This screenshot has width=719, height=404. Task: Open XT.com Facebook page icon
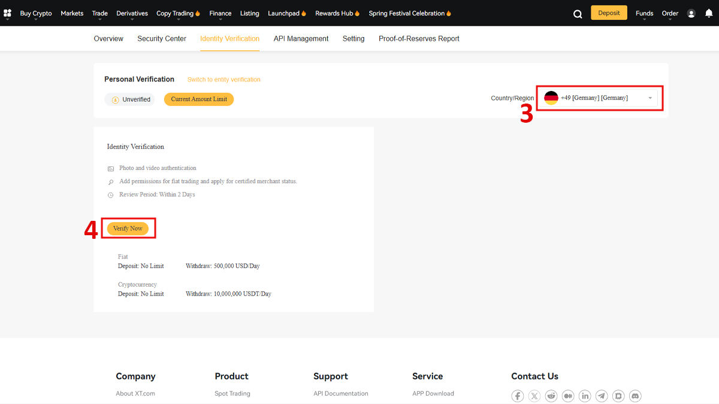coord(518,396)
